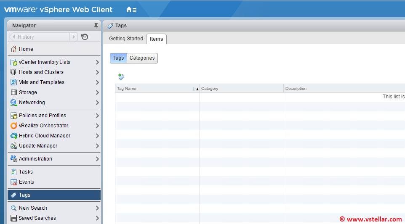Click the Networking globe icon

click(x=14, y=103)
